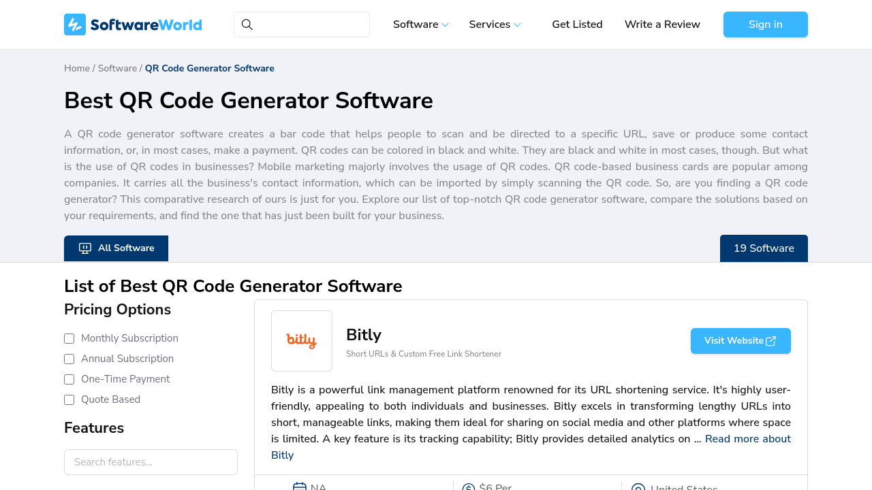This screenshot has width=872, height=490.
Task: Go to Write a Review
Action: 662,24
